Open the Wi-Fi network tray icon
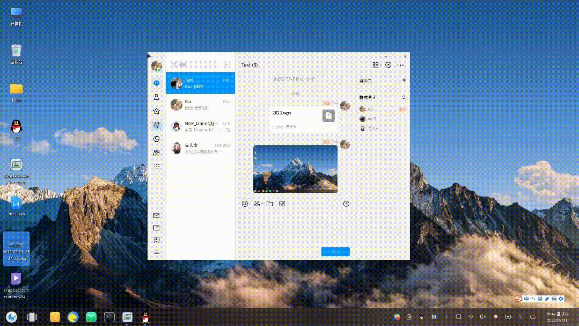The image size is (579, 326). point(471,317)
